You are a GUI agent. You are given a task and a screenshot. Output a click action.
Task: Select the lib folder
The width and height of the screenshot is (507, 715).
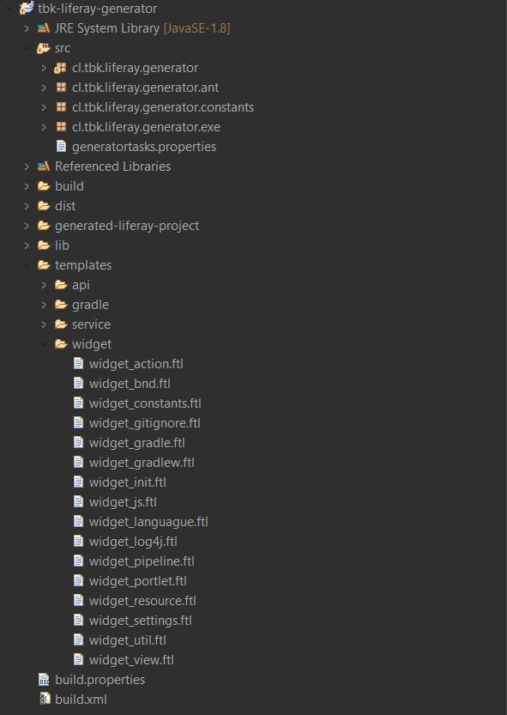click(62, 245)
